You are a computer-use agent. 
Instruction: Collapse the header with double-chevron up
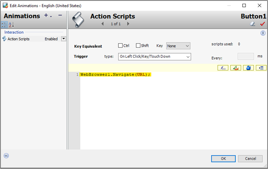(x=263, y=33)
